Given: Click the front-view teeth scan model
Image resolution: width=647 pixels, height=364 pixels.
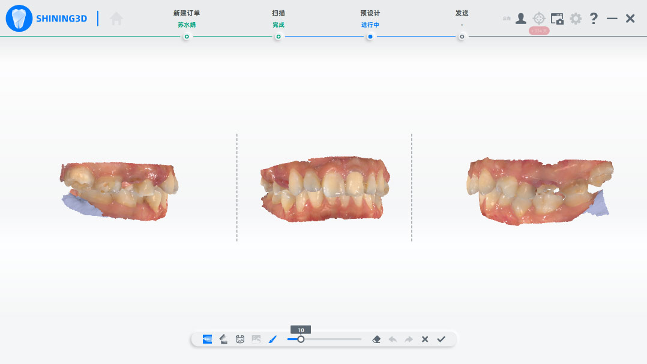Looking at the screenshot, I should click(324, 189).
